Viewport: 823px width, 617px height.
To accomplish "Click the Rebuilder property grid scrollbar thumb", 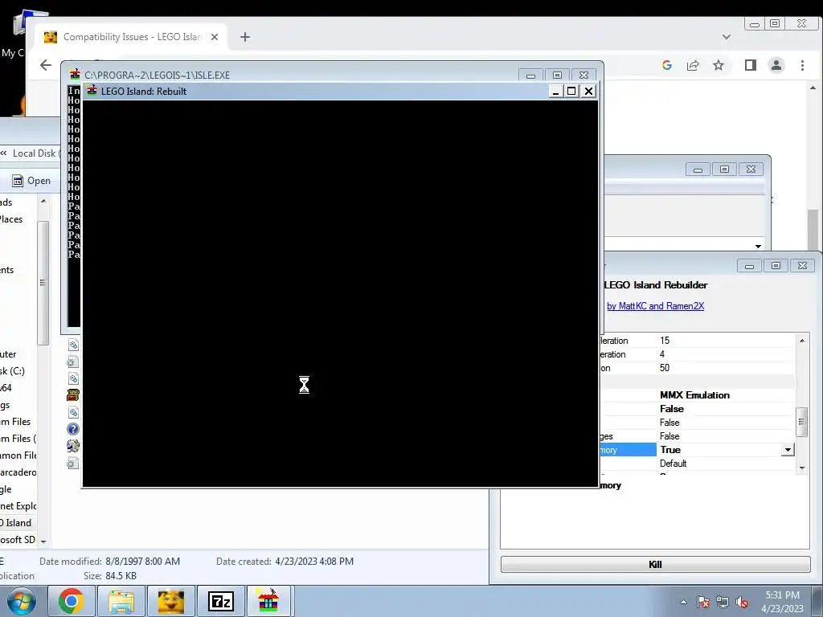I will tap(801, 423).
